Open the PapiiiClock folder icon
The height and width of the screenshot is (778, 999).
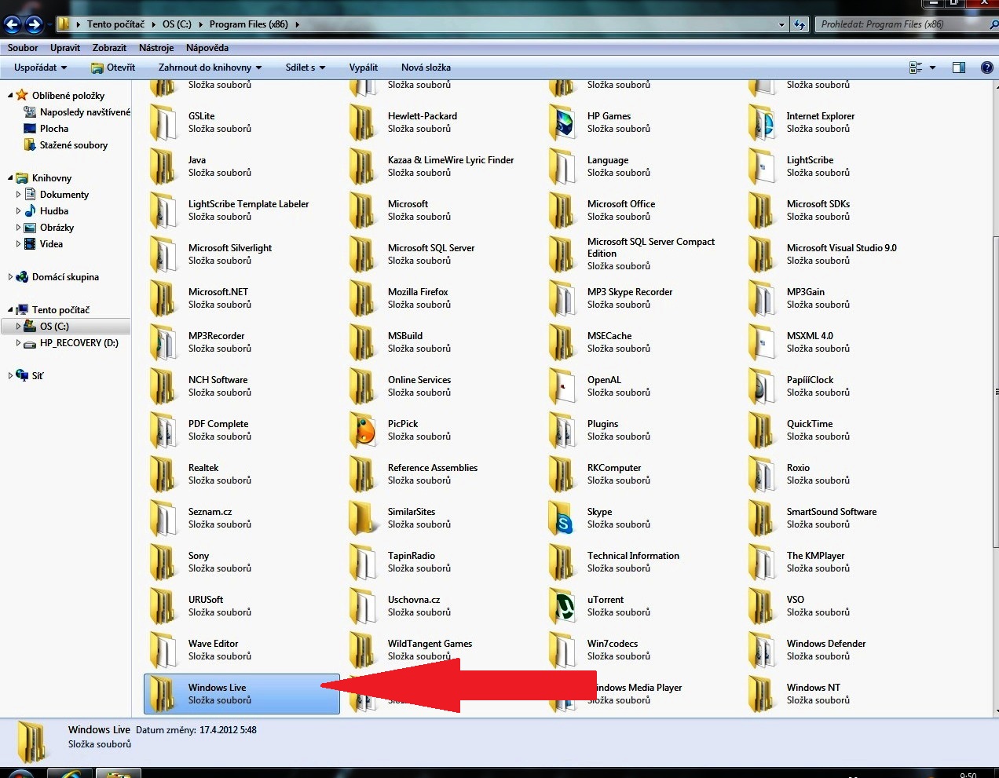762,385
